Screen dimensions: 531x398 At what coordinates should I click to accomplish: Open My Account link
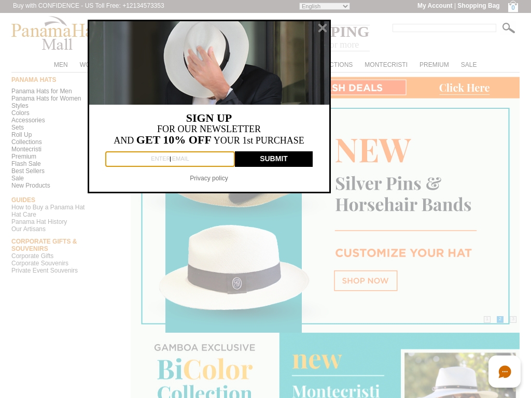pyautogui.click(x=435, y=6)
